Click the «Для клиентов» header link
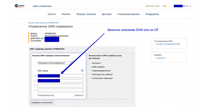Viewport: 204px width, 110px height. (x=42, y=6)
